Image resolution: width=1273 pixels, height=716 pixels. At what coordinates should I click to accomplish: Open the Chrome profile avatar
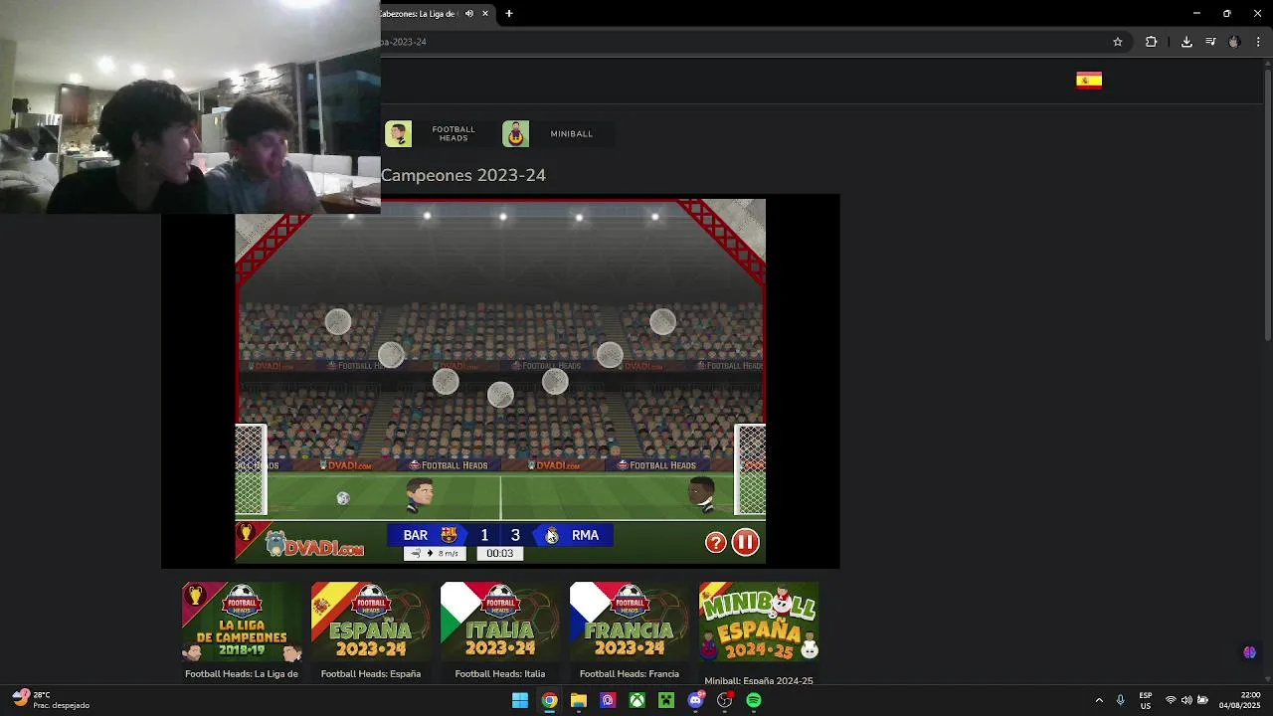click(x=1234, y=42)
